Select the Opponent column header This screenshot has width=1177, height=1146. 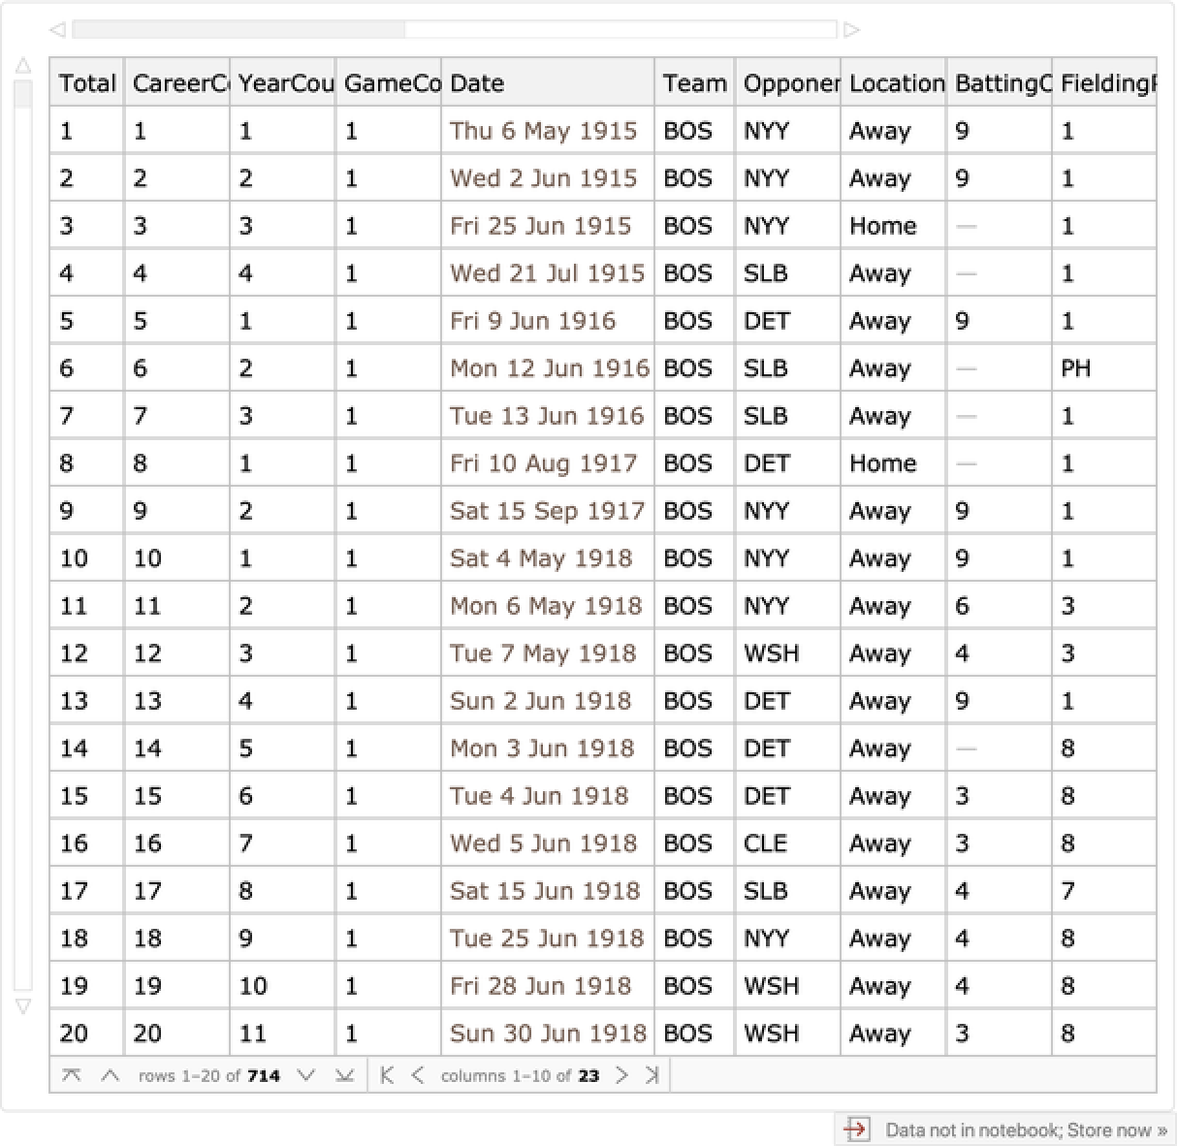tap(787, 83)
